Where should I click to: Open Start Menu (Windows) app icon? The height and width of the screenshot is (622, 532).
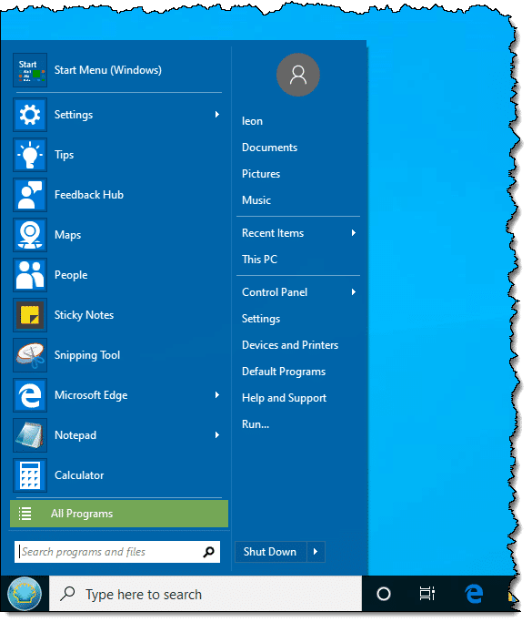coord(30,70)
